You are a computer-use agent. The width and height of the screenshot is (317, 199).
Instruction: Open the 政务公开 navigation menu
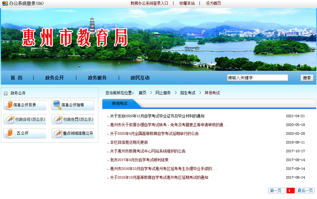pos(54,78)
